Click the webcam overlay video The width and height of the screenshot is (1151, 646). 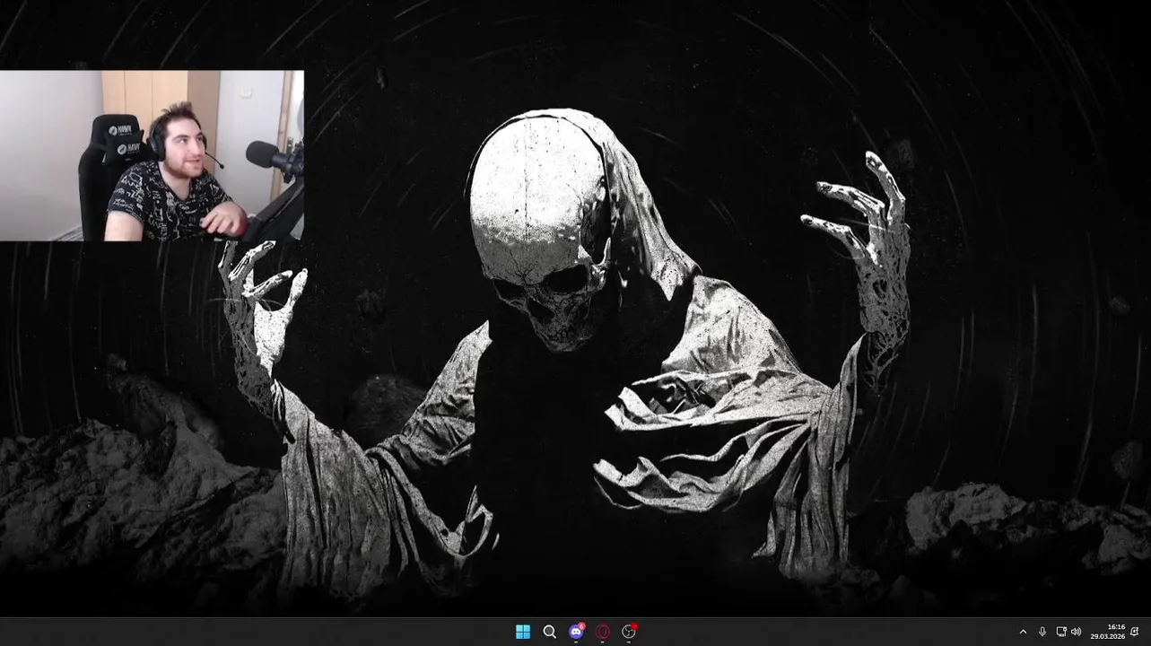(x=152, y=156)
